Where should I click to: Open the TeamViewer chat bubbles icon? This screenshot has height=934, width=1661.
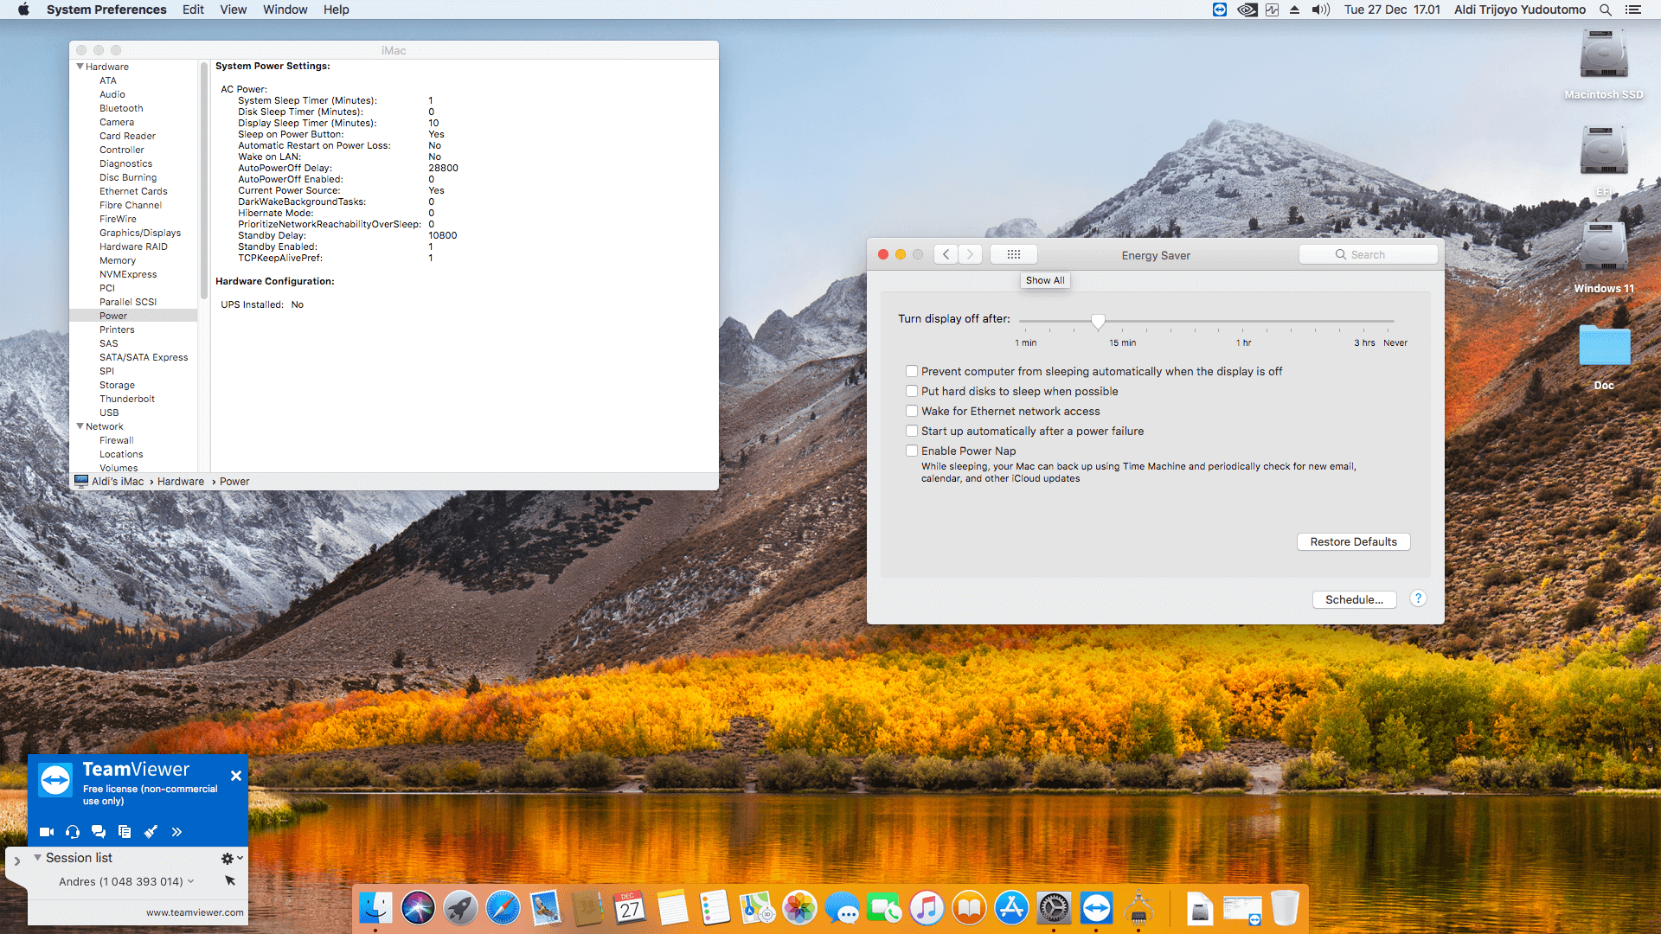pos(99,832)
